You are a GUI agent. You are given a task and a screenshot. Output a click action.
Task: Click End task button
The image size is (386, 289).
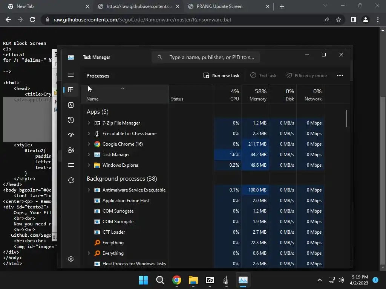pos(263,76)
